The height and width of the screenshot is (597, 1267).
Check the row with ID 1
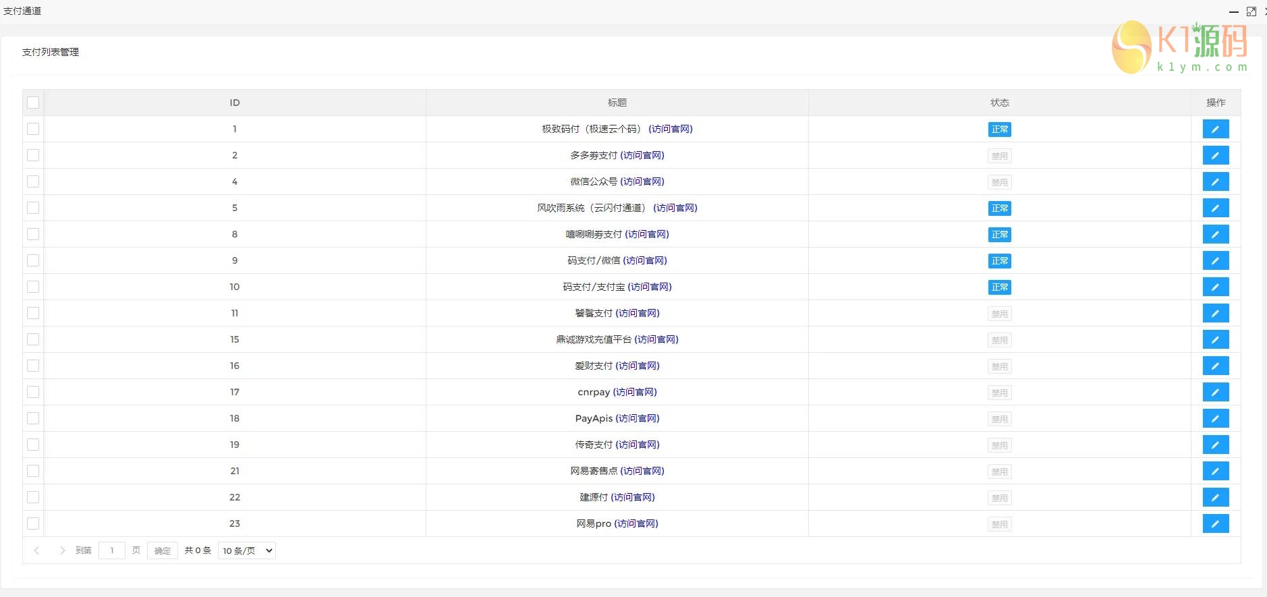(x=33, y=129)
